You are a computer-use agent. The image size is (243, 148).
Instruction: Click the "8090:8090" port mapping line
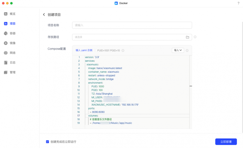tap(97, 112)
